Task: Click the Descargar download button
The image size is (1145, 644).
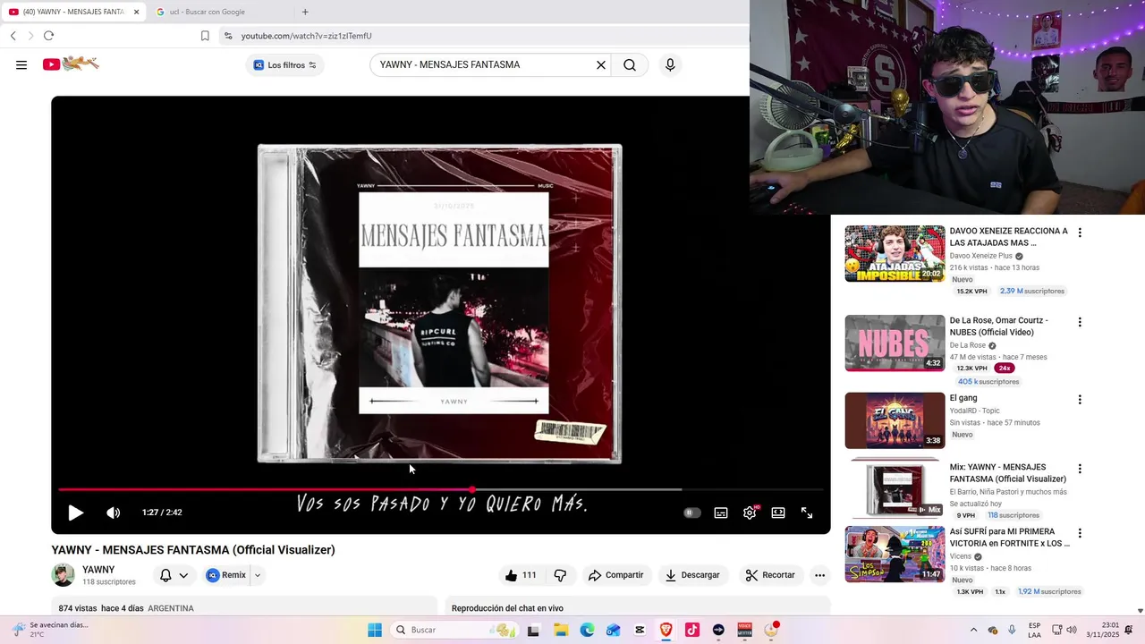Action: [692, 575]
